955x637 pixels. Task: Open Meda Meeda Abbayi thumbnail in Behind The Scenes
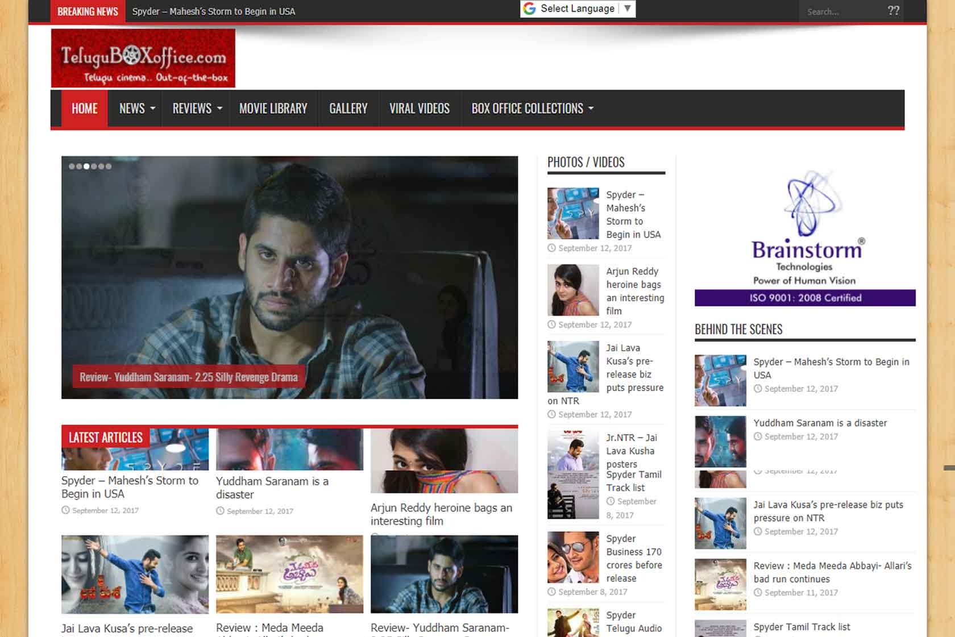coord(720,585)
